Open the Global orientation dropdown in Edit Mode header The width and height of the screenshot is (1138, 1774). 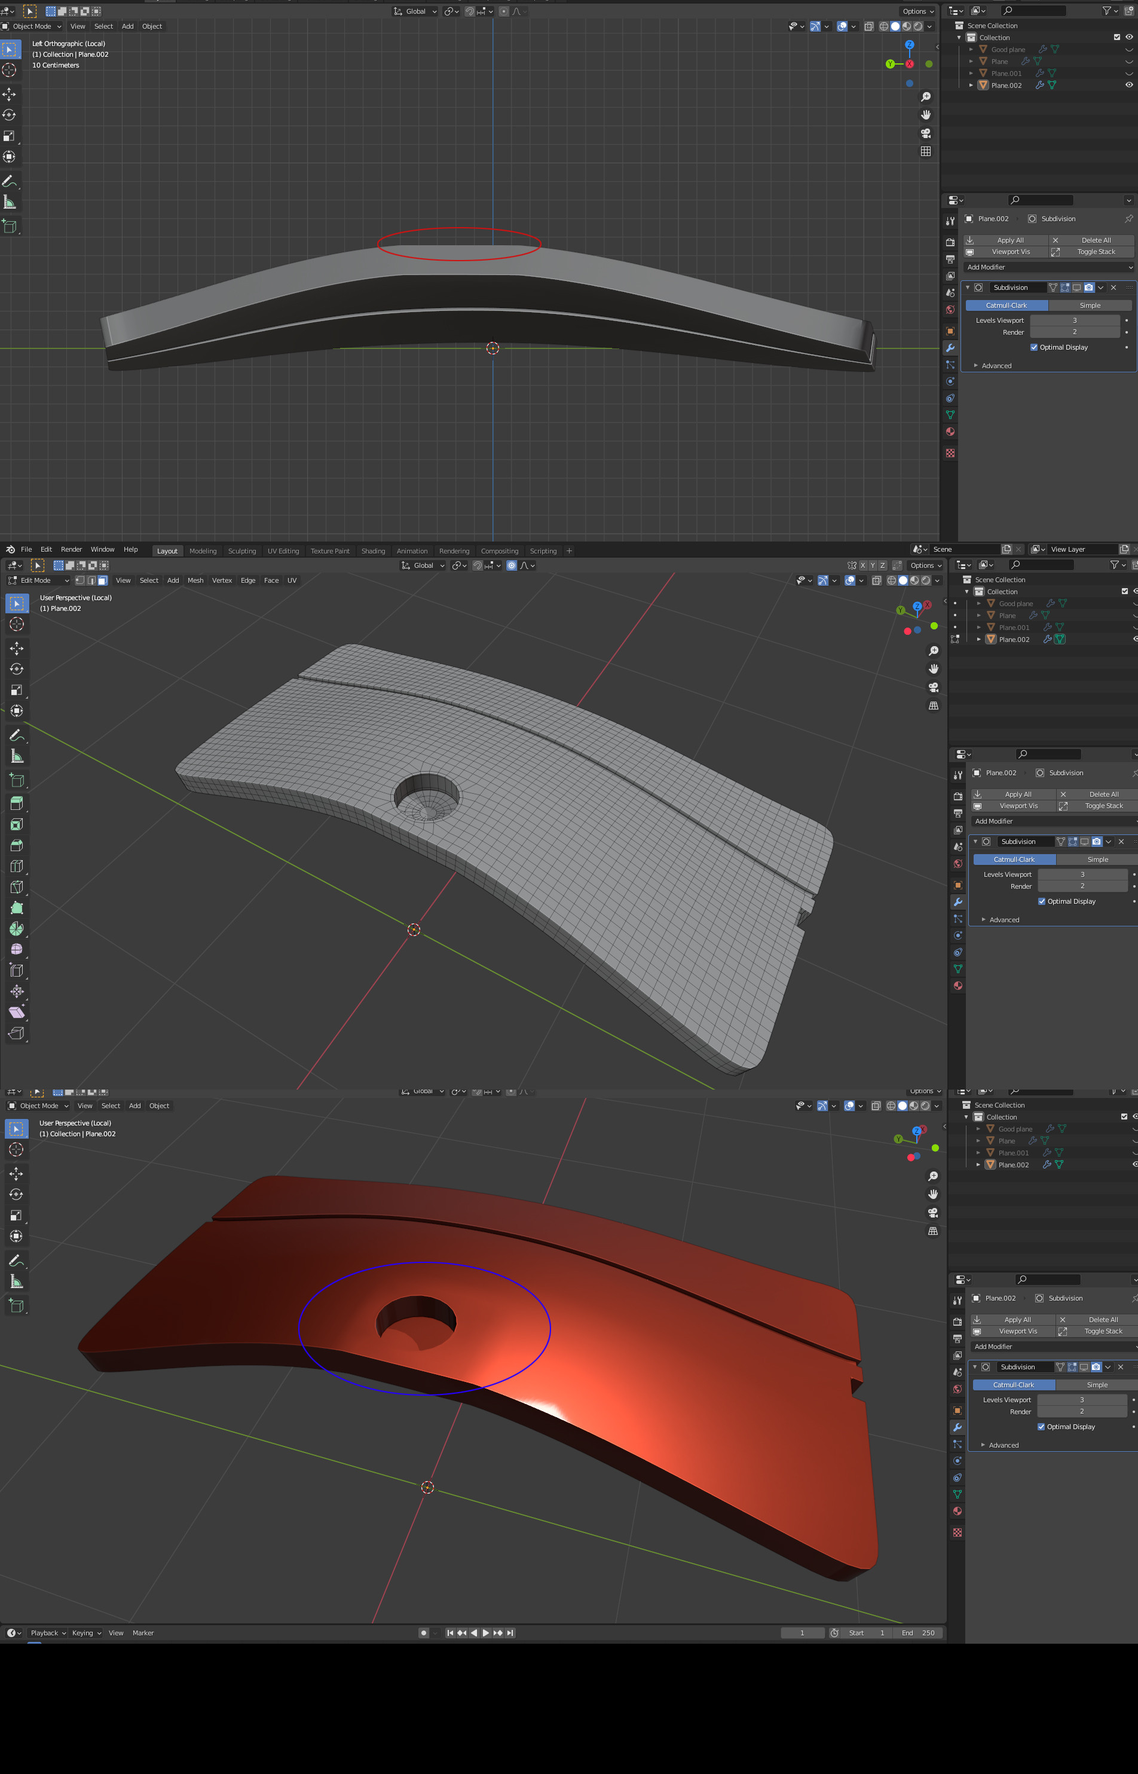423,565
